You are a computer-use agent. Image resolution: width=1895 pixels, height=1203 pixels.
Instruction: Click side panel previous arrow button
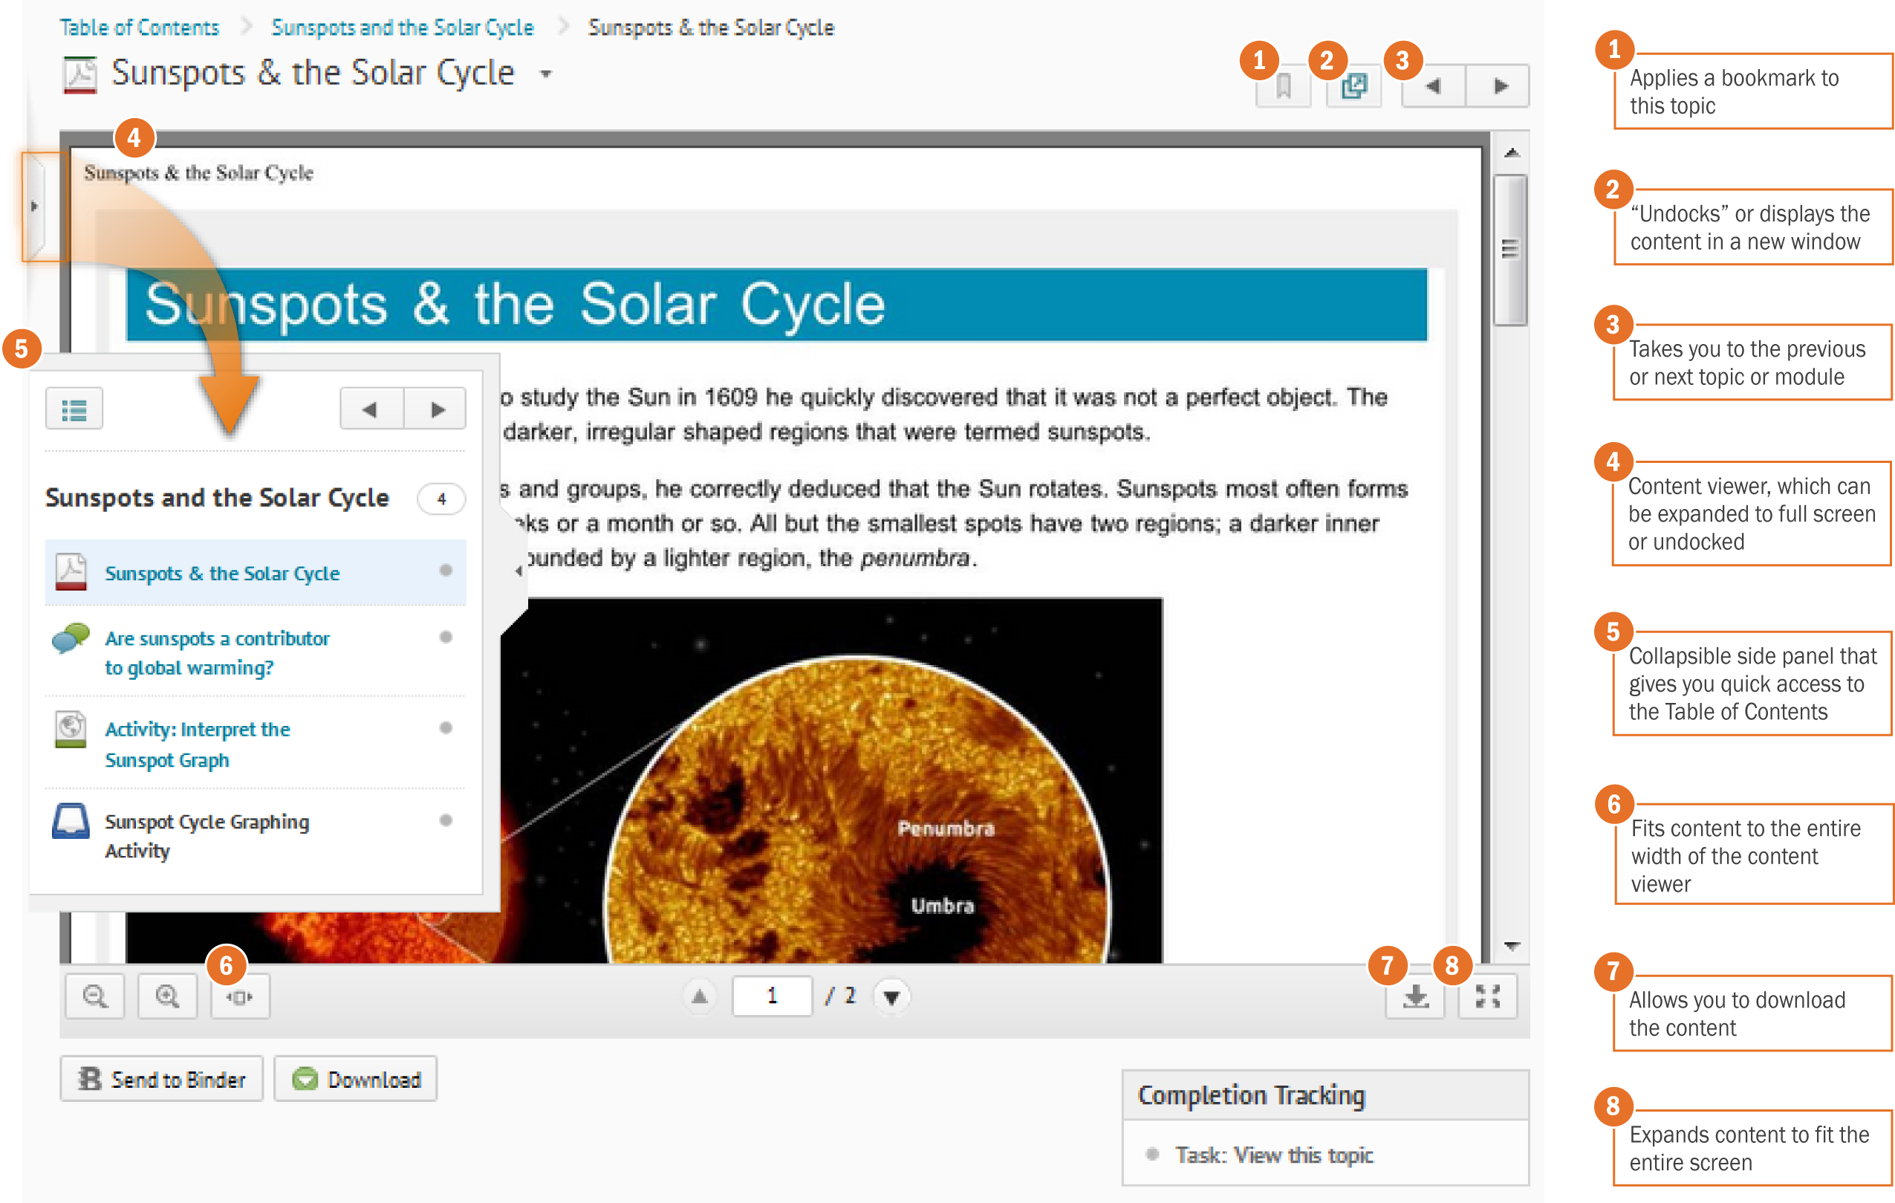(x=371, y=409)
